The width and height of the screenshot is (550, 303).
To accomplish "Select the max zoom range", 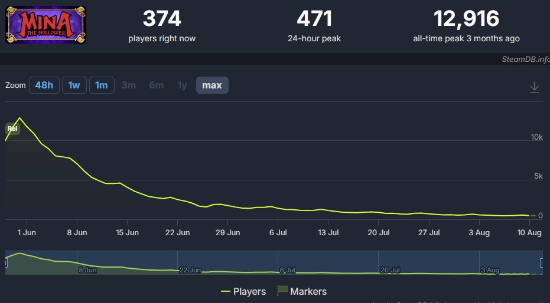I will click(x=212, y=85).
